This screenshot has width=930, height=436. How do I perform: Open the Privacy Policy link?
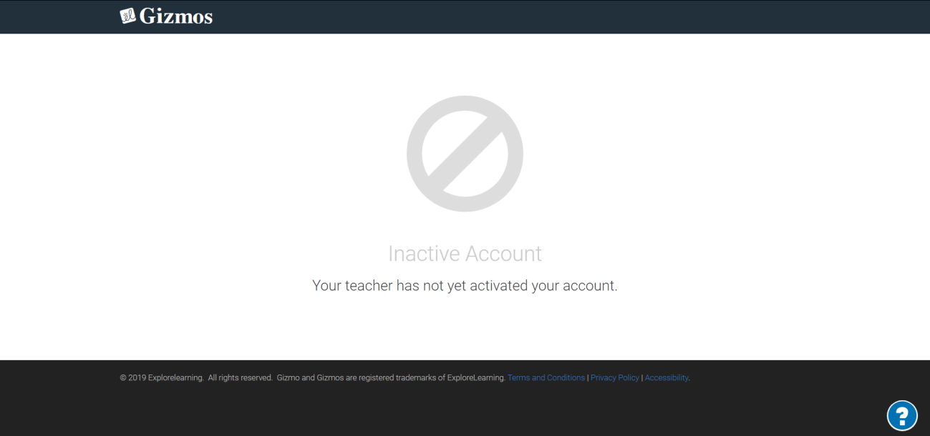click(x=615, y=377)
